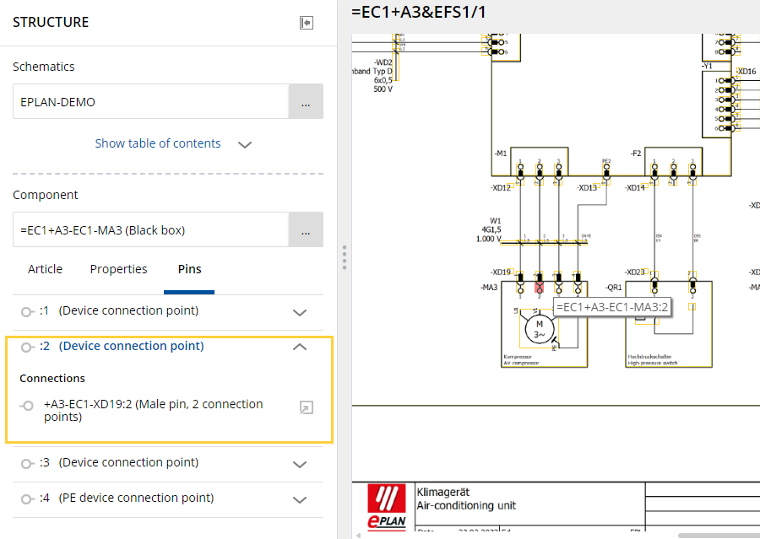
Task: Click the -F2 label in the schematic
Action: pos(636,153)
